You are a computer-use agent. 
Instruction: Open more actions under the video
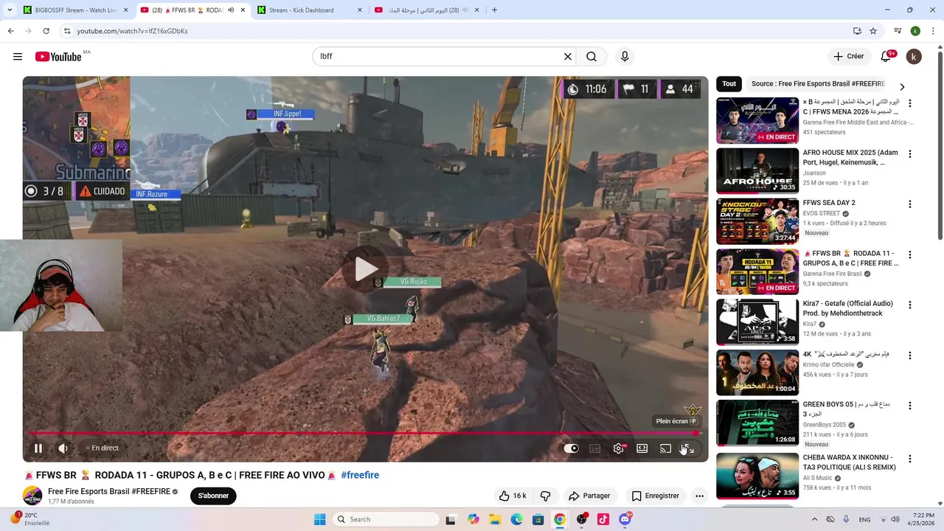(x=699, y=496)
